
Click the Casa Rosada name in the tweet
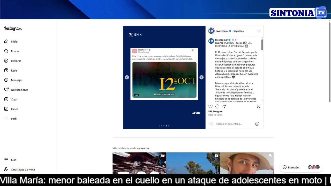click(x=143, y=50)
